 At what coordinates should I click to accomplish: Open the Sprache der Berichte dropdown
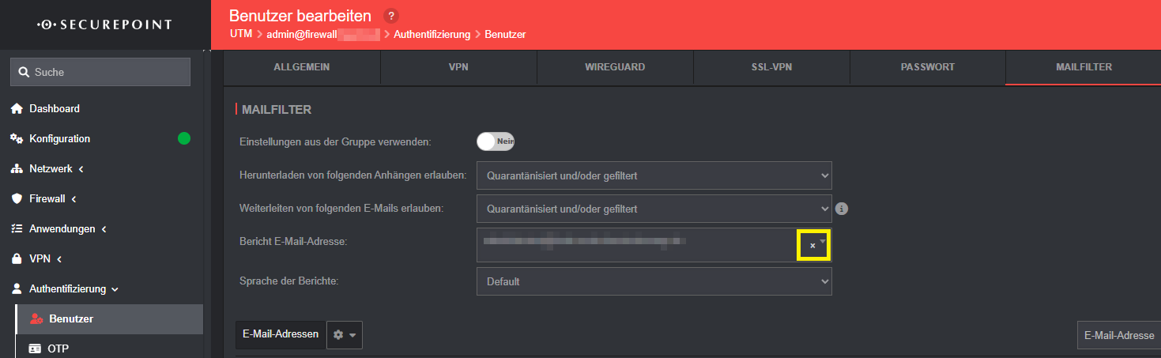click(x=654, y=281)
